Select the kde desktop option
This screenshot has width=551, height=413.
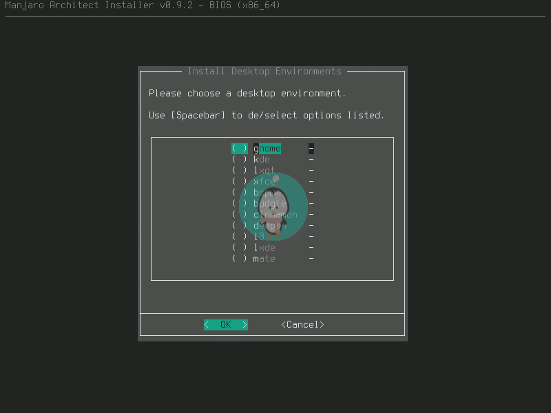click(240, 159)
